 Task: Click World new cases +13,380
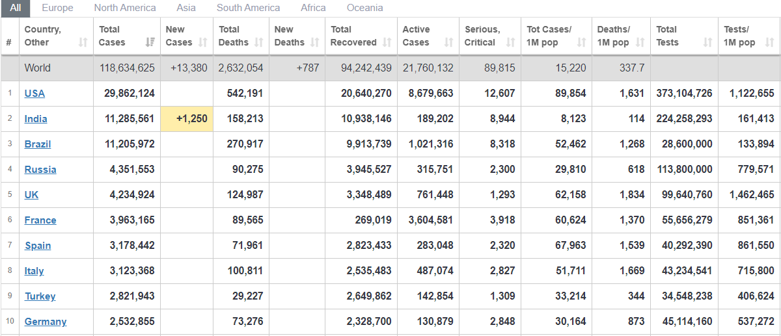click(x=189, y=68)
